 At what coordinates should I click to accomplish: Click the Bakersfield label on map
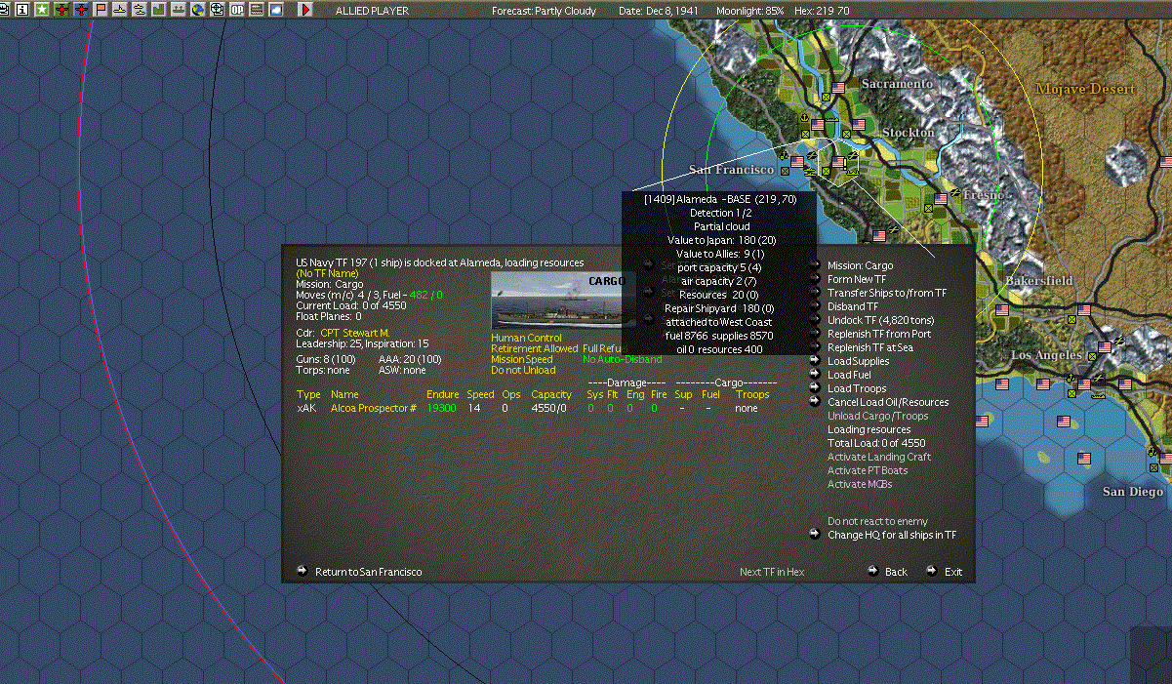(1038, 280)
